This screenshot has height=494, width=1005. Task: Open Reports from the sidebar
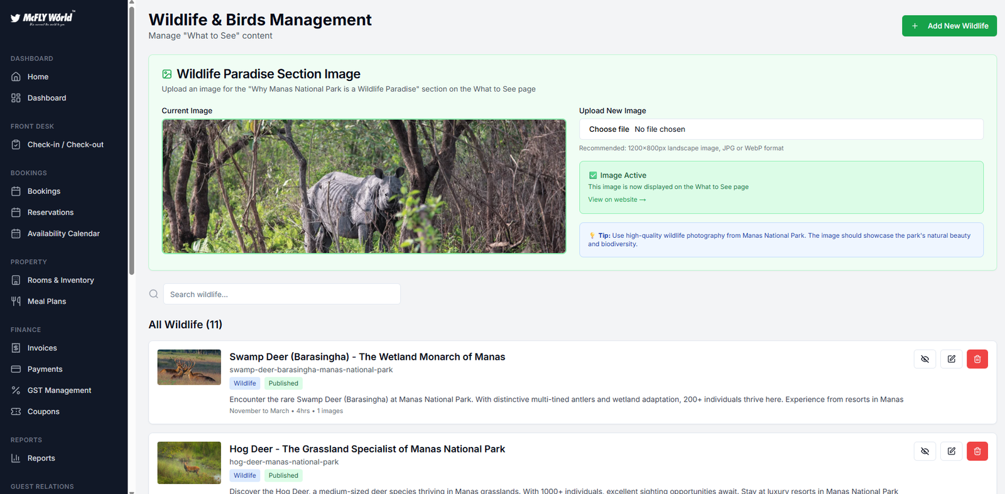pyautogui.click(x=41, y=458)
